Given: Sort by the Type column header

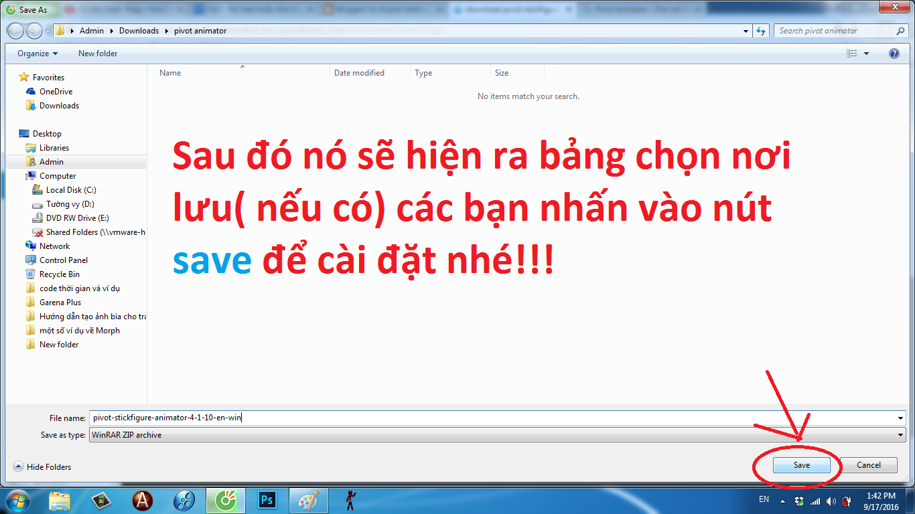Looking at the screenshot, I should [x=423, y=73].
